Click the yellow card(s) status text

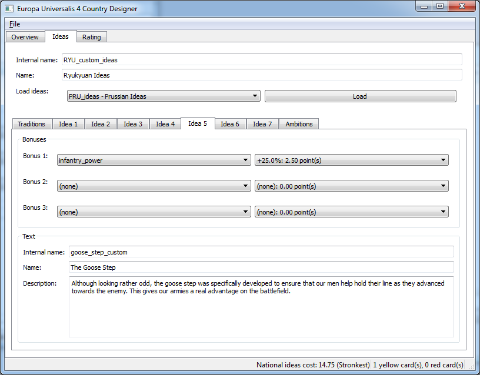tap(418, 365)
